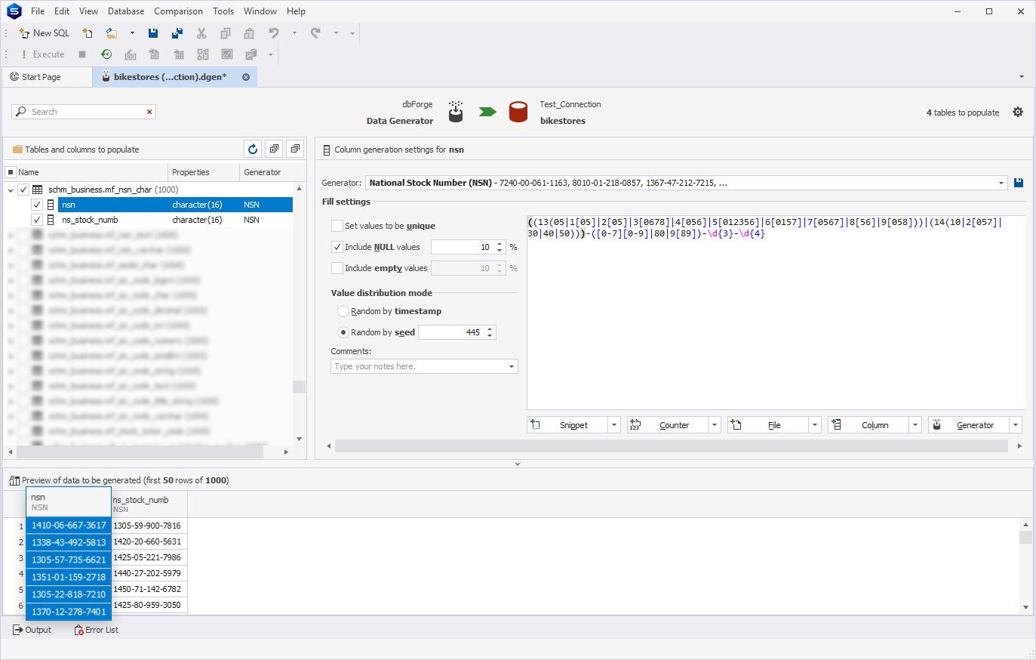Click the Counter button
Image resolution: width=1036 pixels, height=660 pixels.
[668, 425]
